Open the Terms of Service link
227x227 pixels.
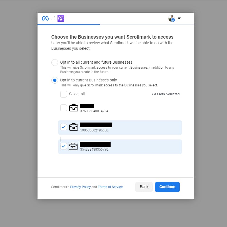click(x=110, y=187)
